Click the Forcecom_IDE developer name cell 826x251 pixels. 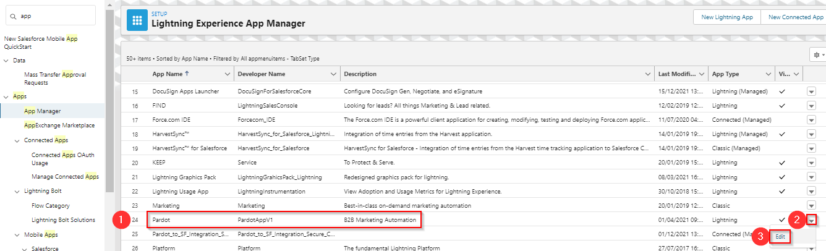257,120
